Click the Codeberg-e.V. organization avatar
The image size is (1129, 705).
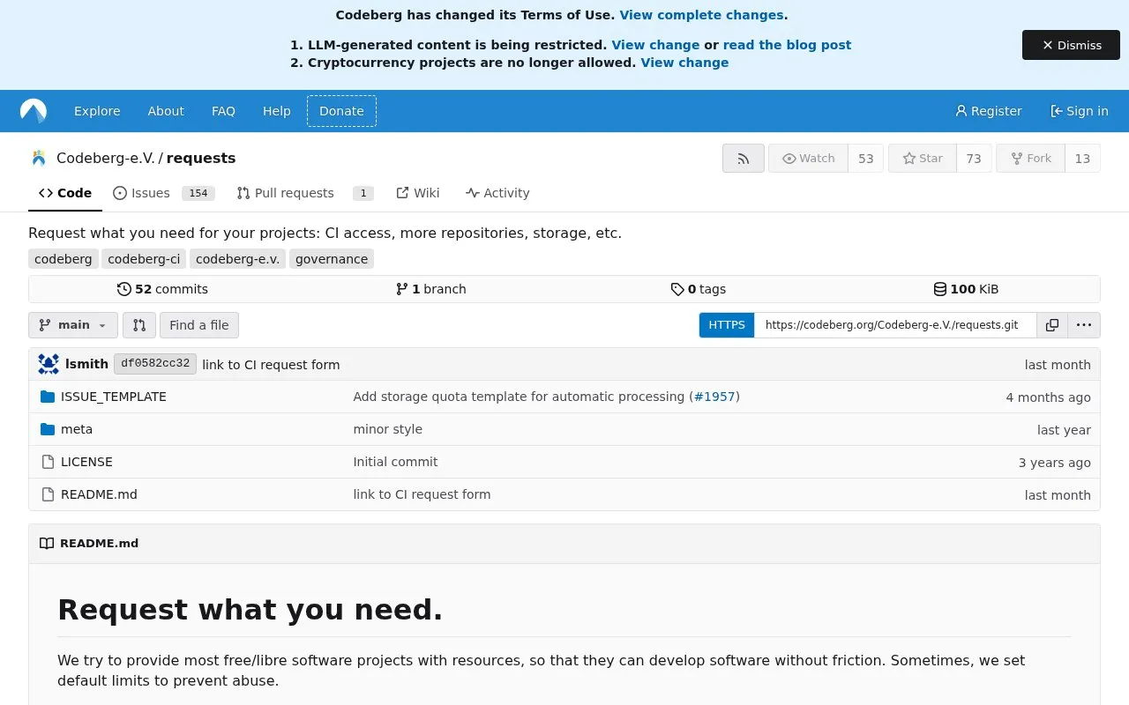39,159
